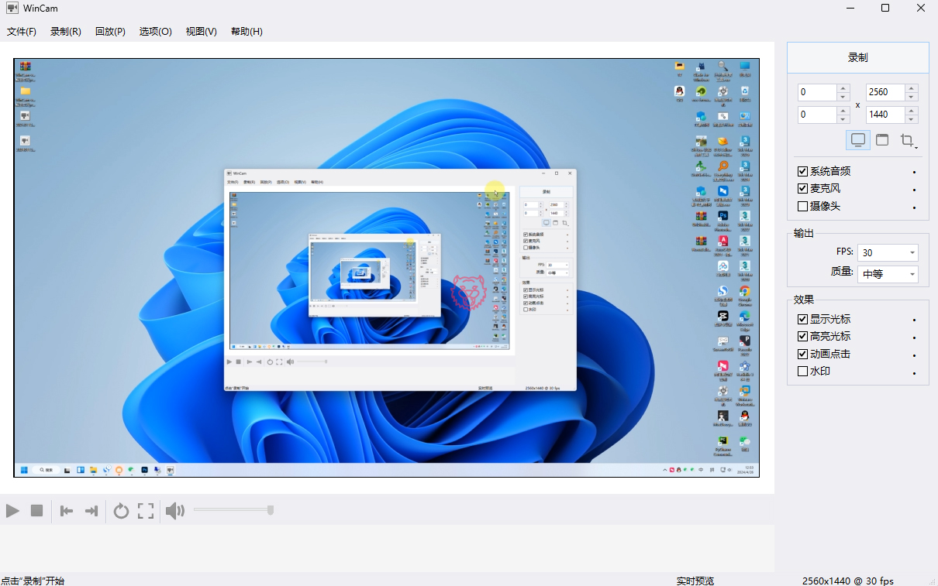
Task: Jump to next frame icon
Action: pos(91,511)
